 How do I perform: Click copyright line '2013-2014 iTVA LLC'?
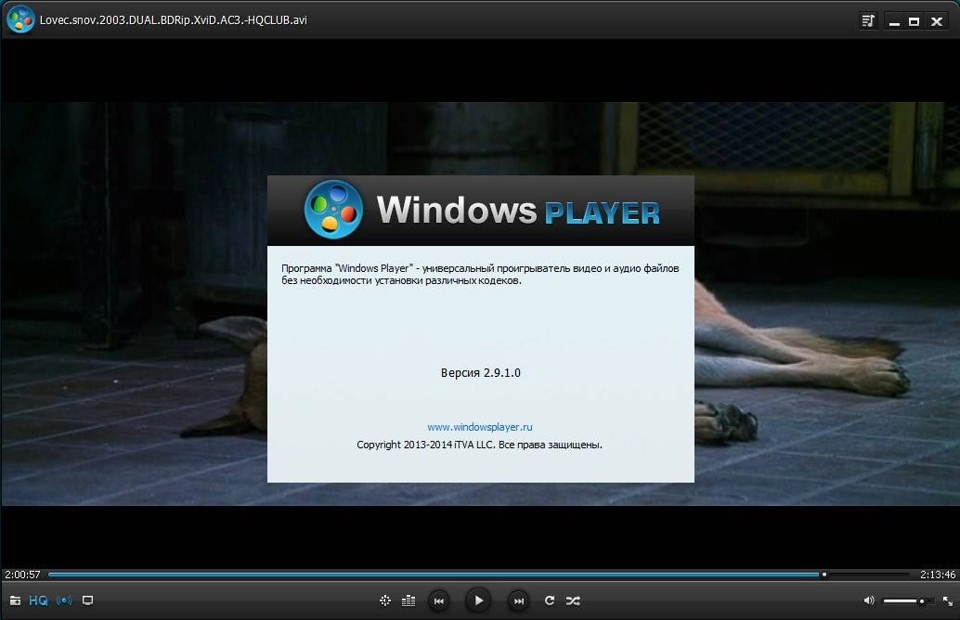pyautogui.click(x=448, y=445)
